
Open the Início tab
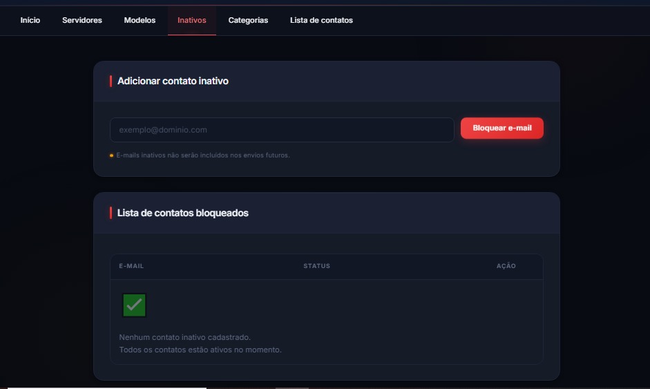click(30, 20)
